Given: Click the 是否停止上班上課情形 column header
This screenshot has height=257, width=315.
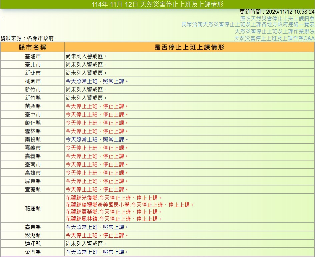Looking at the screenshot, I should 189,47.
